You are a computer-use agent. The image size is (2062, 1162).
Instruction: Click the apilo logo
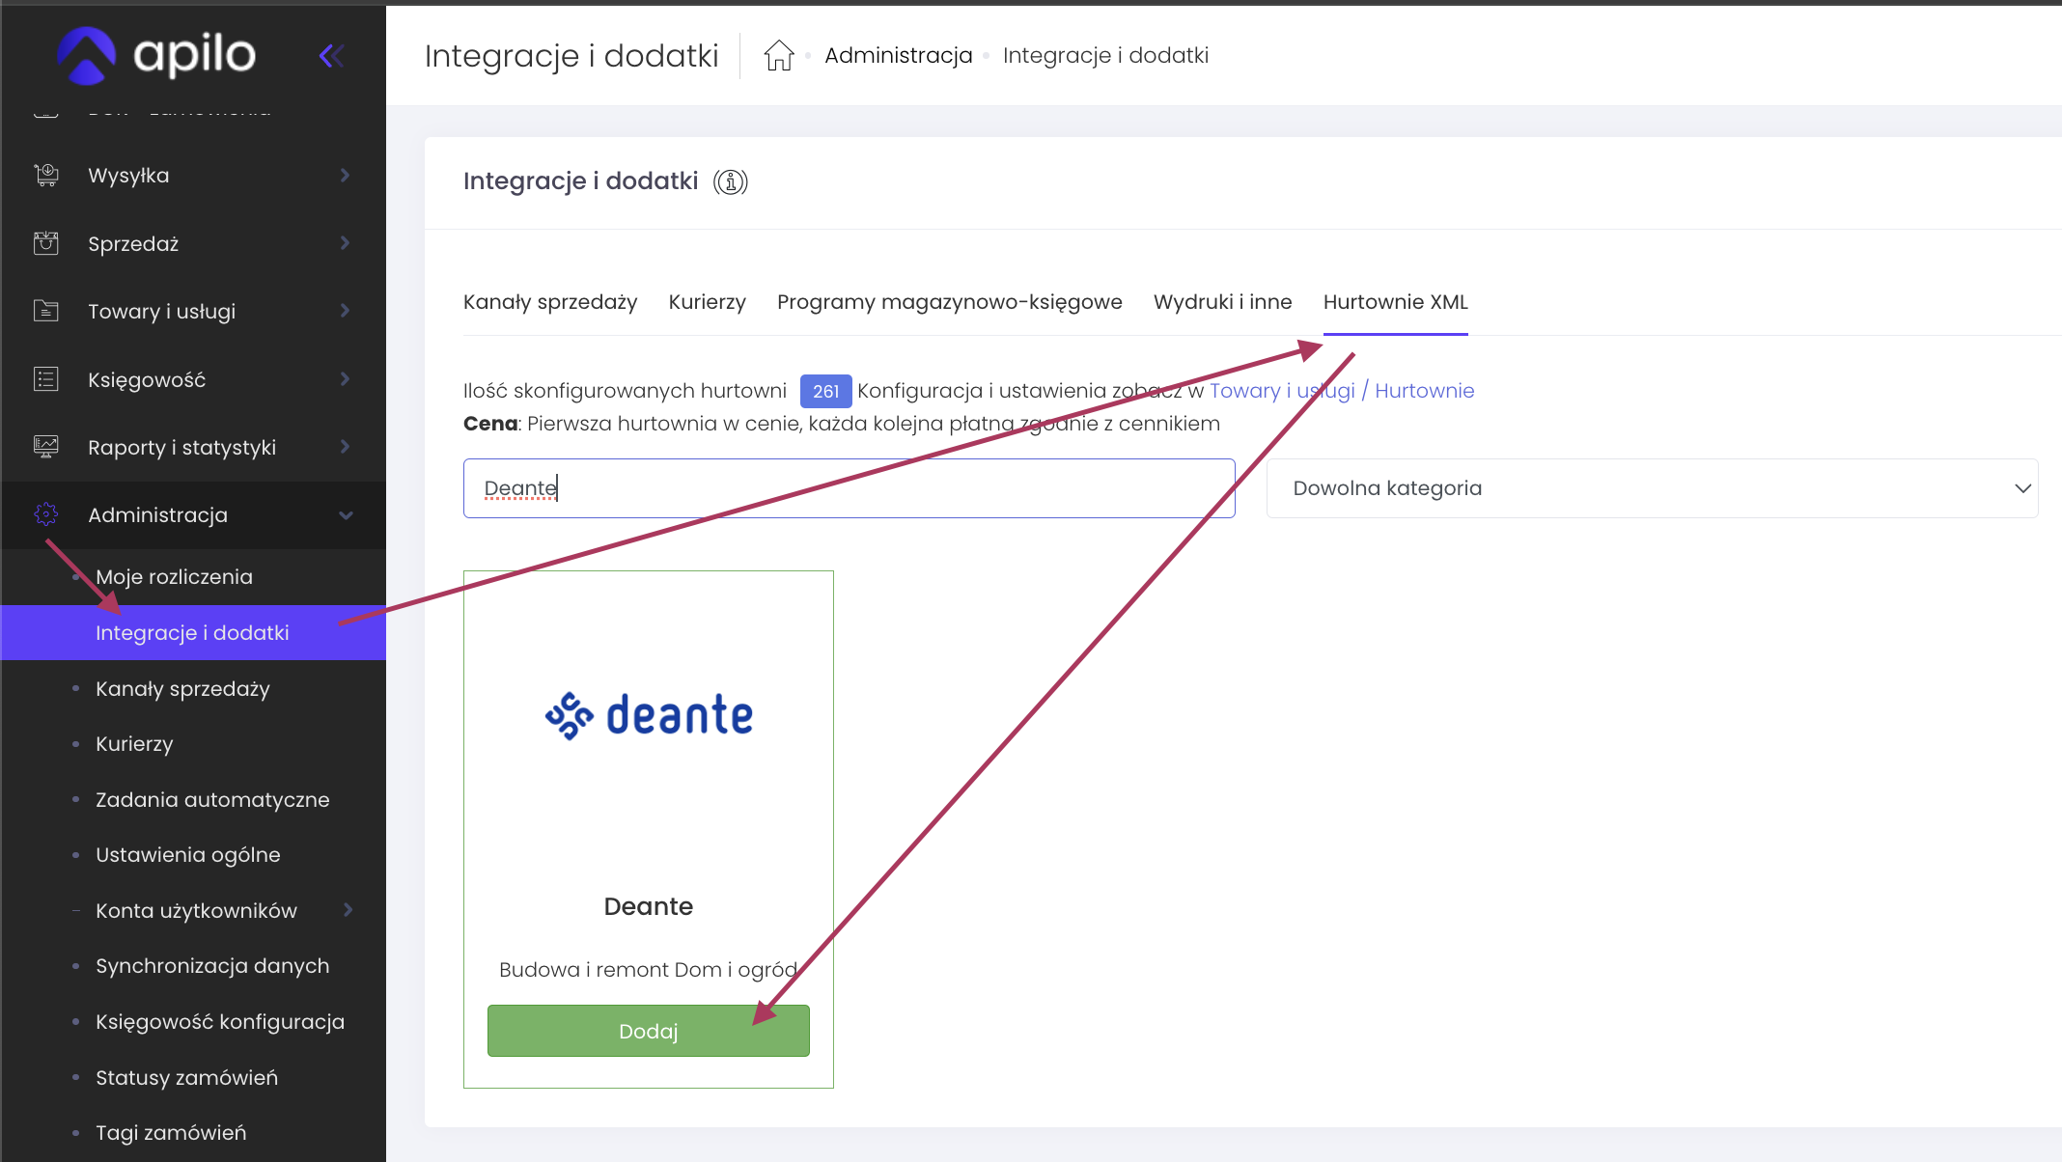[x=156, y=54]
